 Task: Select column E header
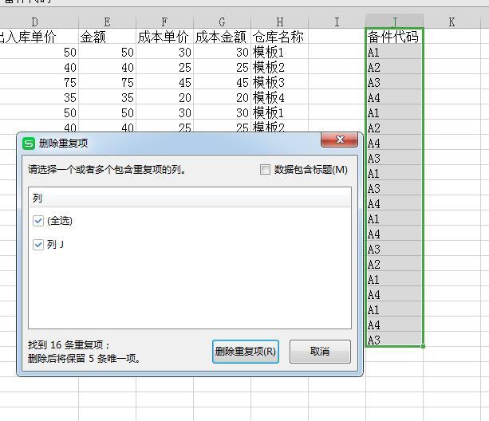(107, 22)
